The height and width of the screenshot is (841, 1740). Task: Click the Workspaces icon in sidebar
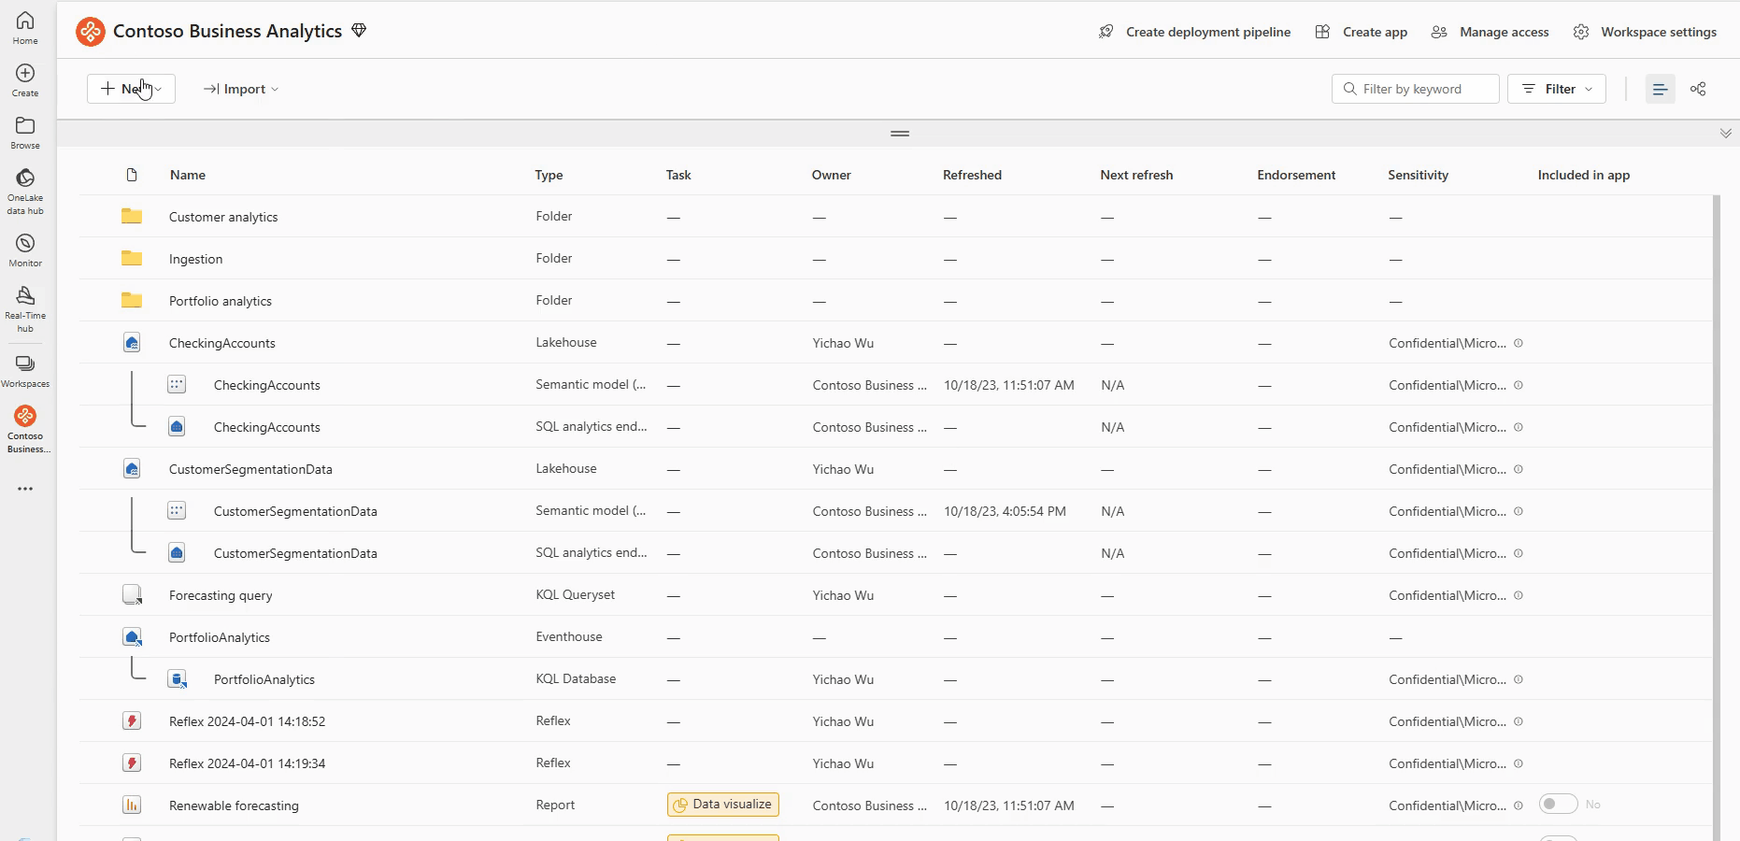click(25, 364)
